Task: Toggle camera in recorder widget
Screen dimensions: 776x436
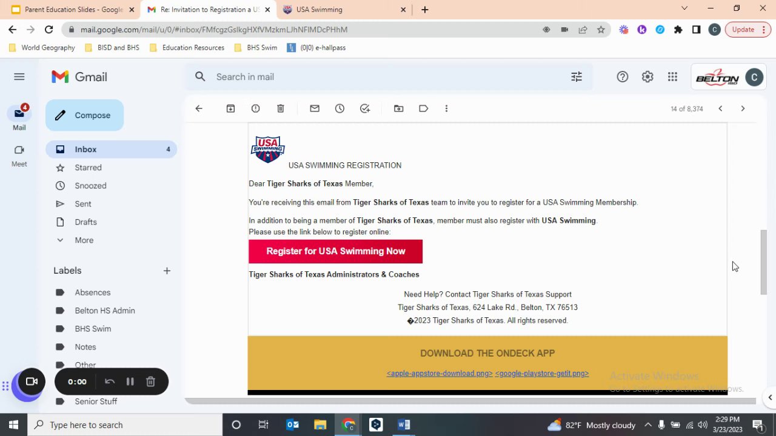Action: pos(31,381)
